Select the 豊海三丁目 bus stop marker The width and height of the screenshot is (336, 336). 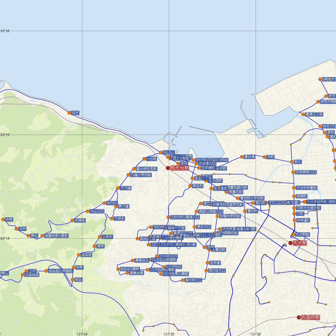(303, 114)
